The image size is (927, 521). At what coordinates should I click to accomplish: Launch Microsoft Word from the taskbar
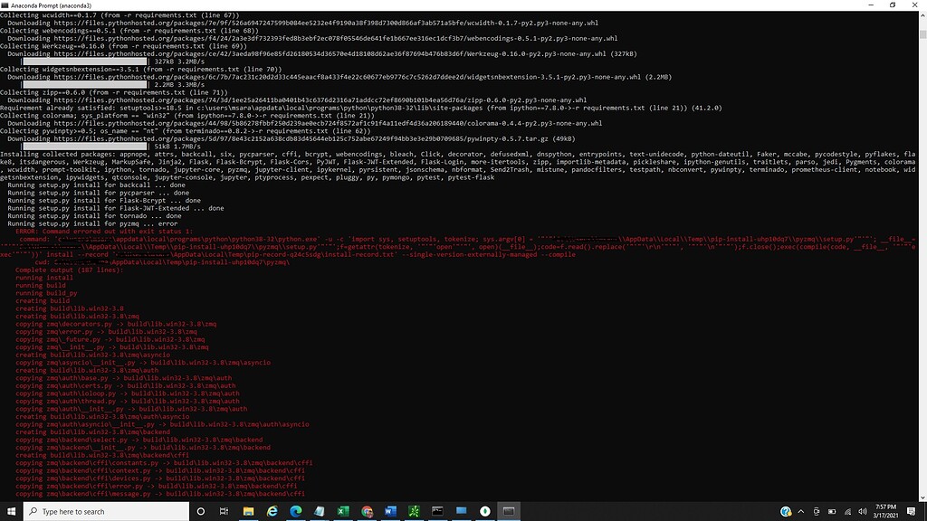point(389,510)
